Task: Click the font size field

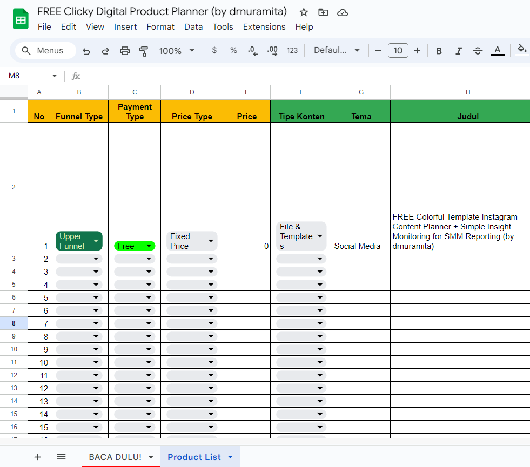Action: [x=398, y=50]
